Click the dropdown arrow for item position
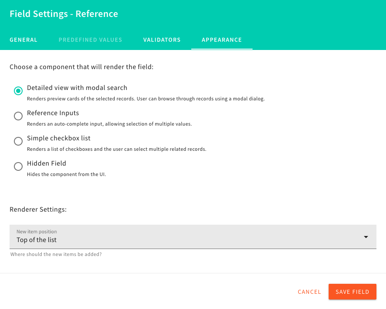Image resolution: width=386 pixels, height=309 pixels. [x=366, y=237]
